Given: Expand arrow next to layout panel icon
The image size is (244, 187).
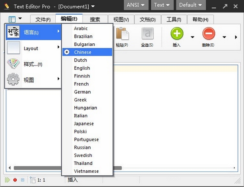Looking at the screenshot, I should pyautogui.click(x=20, y=18).
